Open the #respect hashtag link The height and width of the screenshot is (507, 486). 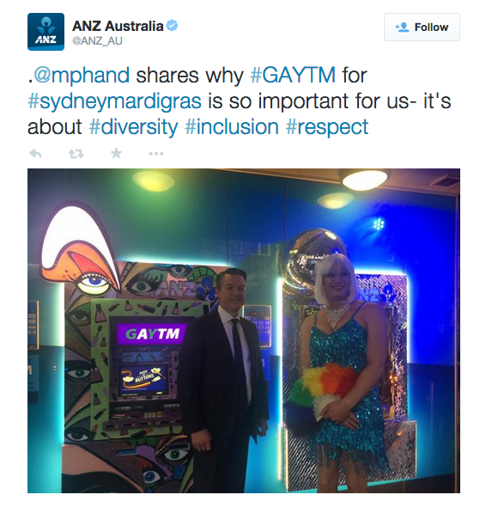point(327,127)
